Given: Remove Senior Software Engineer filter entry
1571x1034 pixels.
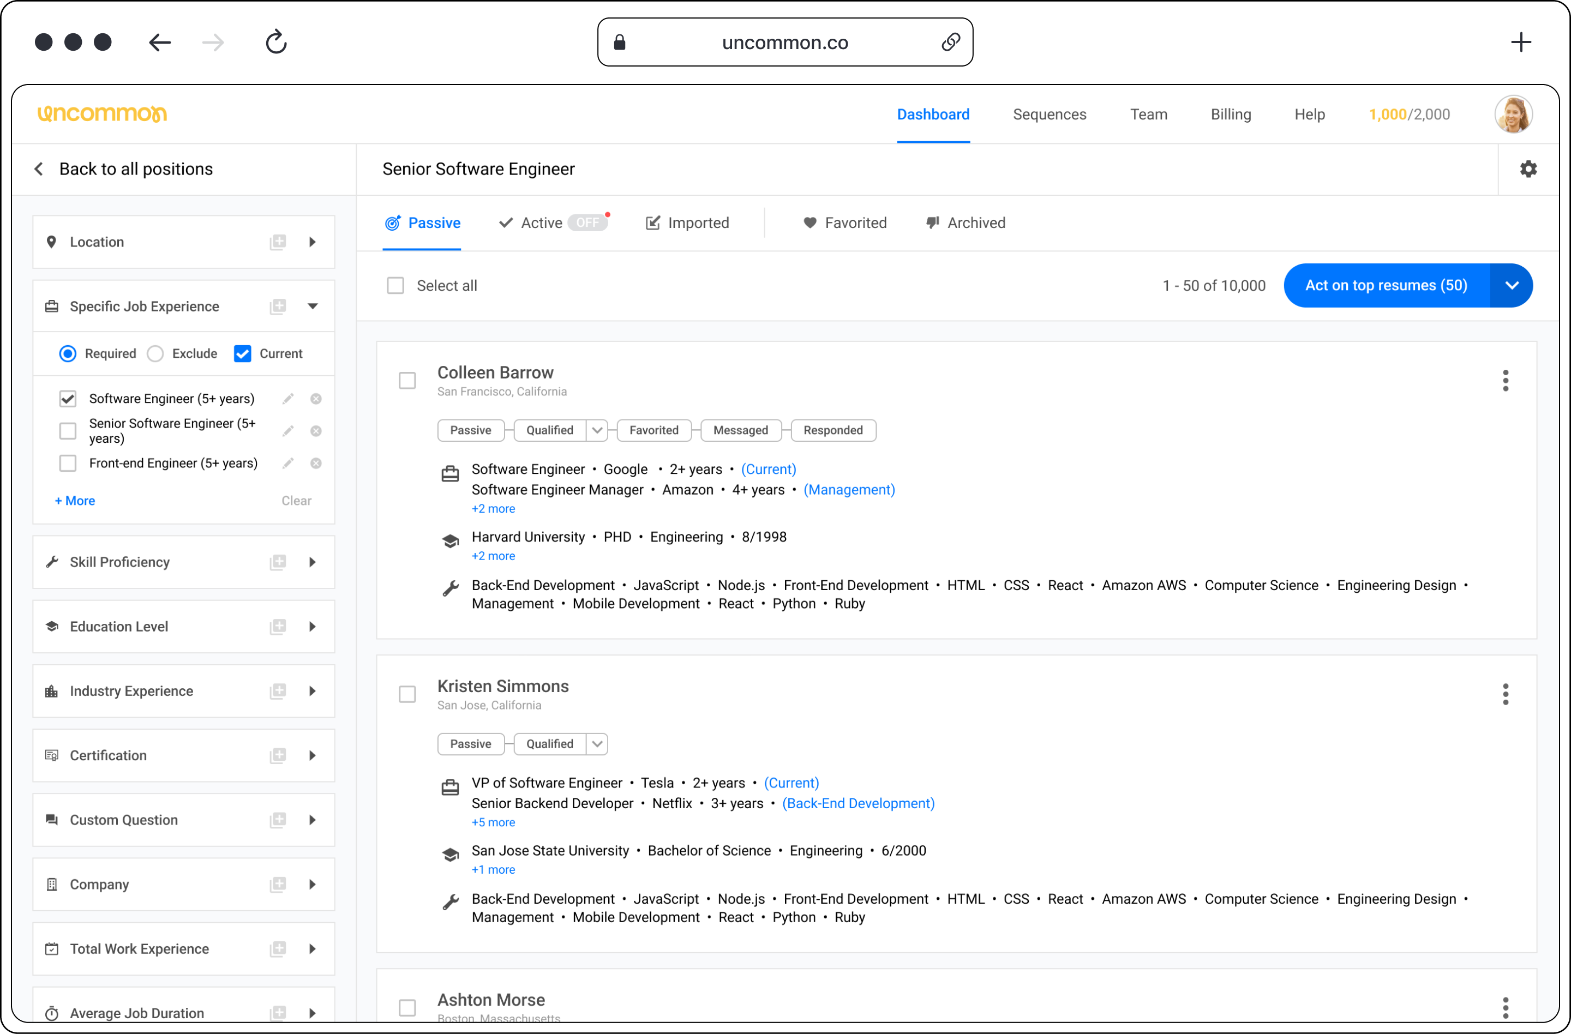Looking at the screenshot, I should [x=316, y=431].
